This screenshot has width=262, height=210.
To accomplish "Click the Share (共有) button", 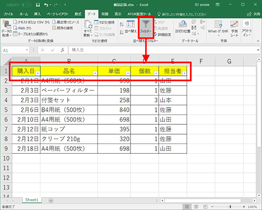I will [x=253, y=14].
